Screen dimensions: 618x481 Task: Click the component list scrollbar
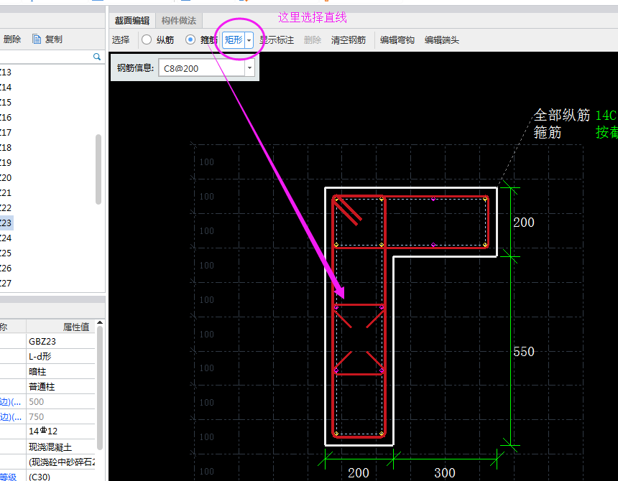[98, 169]
